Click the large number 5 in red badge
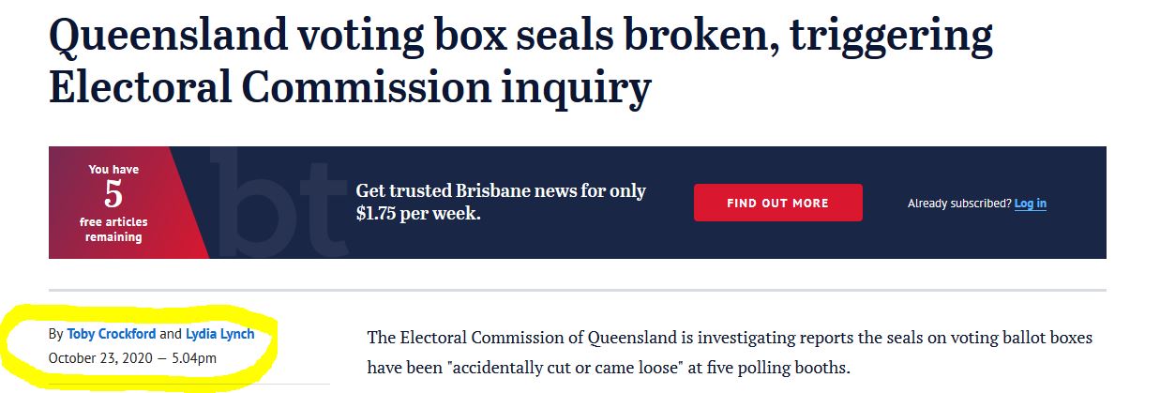 click(113, 194)
